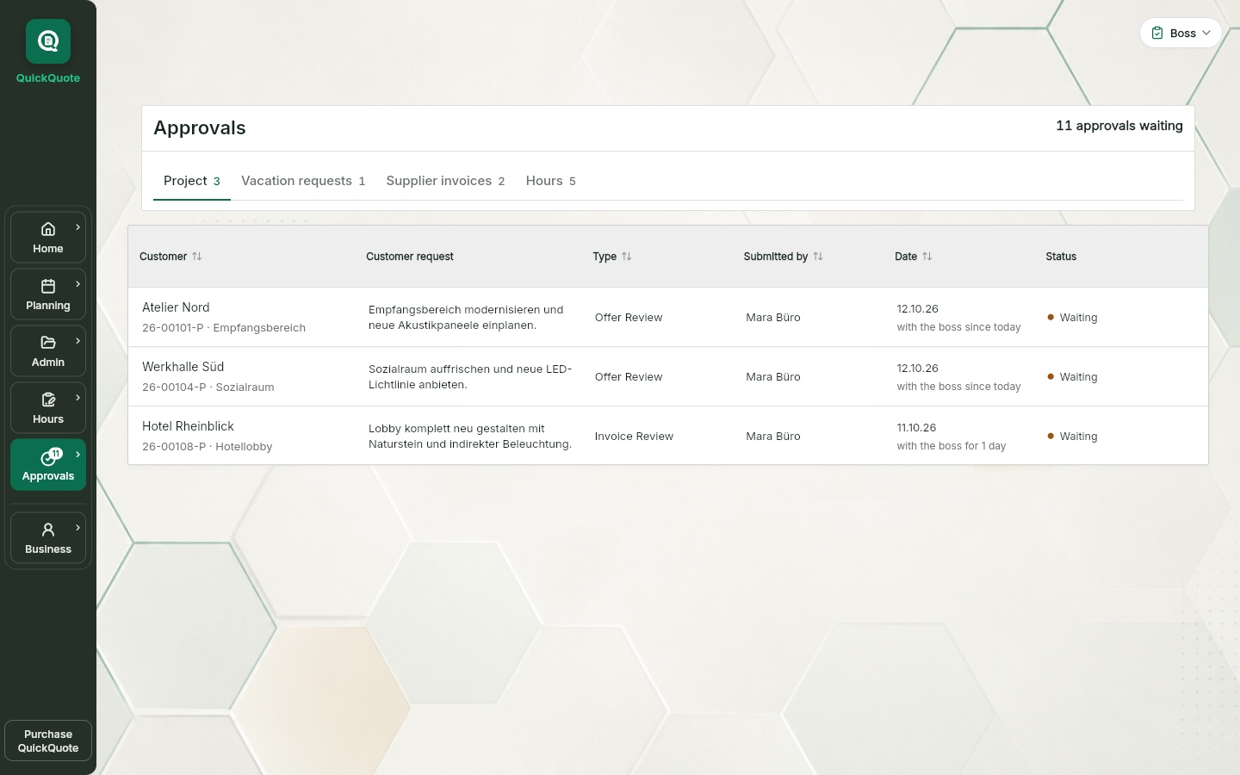Click the 11.10.26 date cell
The height and width of the screenshot is (775, 1240).
[916, 428]
